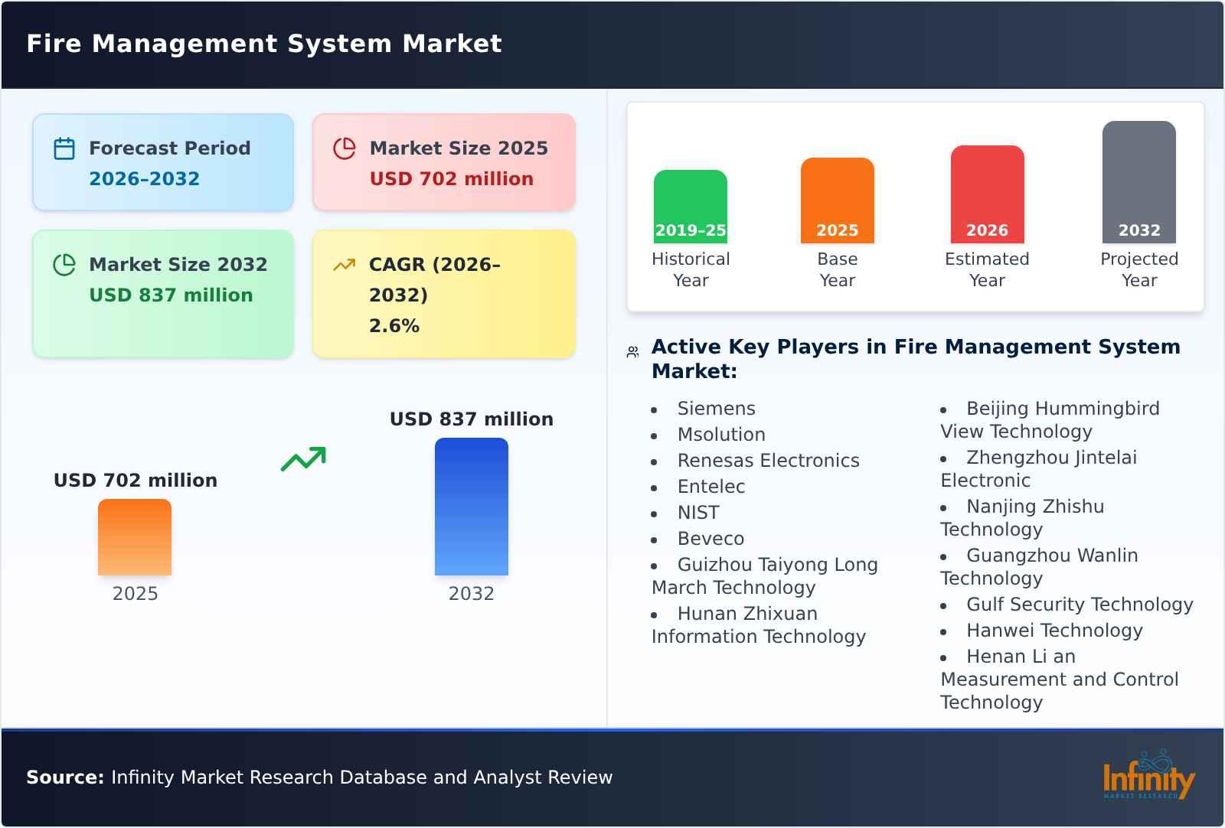Image resolution: width=1225 pixels, height=828 pixels.
Task: Click the Fire Management System Market title
Action: [x=264, y=44]
